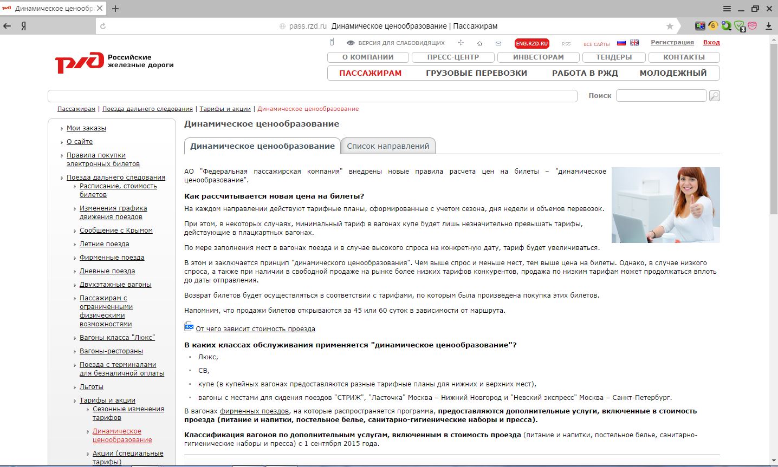The height and width of the screenshot is (467, 778).
Task: Open the mobile version phone icon
Action: [332, 42]
